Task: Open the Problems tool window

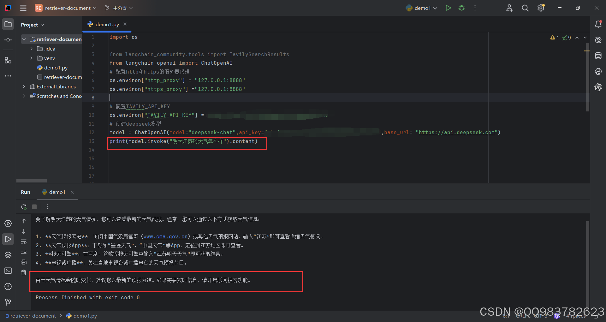Action: [8, 287]
